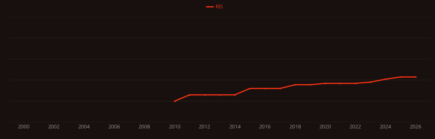435x139 pixels.
Task: Click the 2014 x-axis label
Action: point(235,127)
